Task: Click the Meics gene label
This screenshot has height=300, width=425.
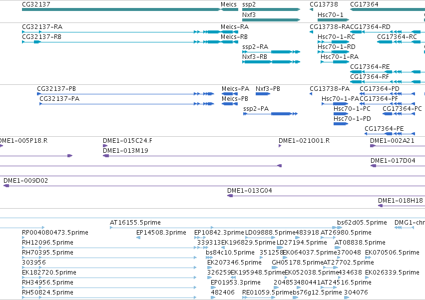Action: (229, 4)
